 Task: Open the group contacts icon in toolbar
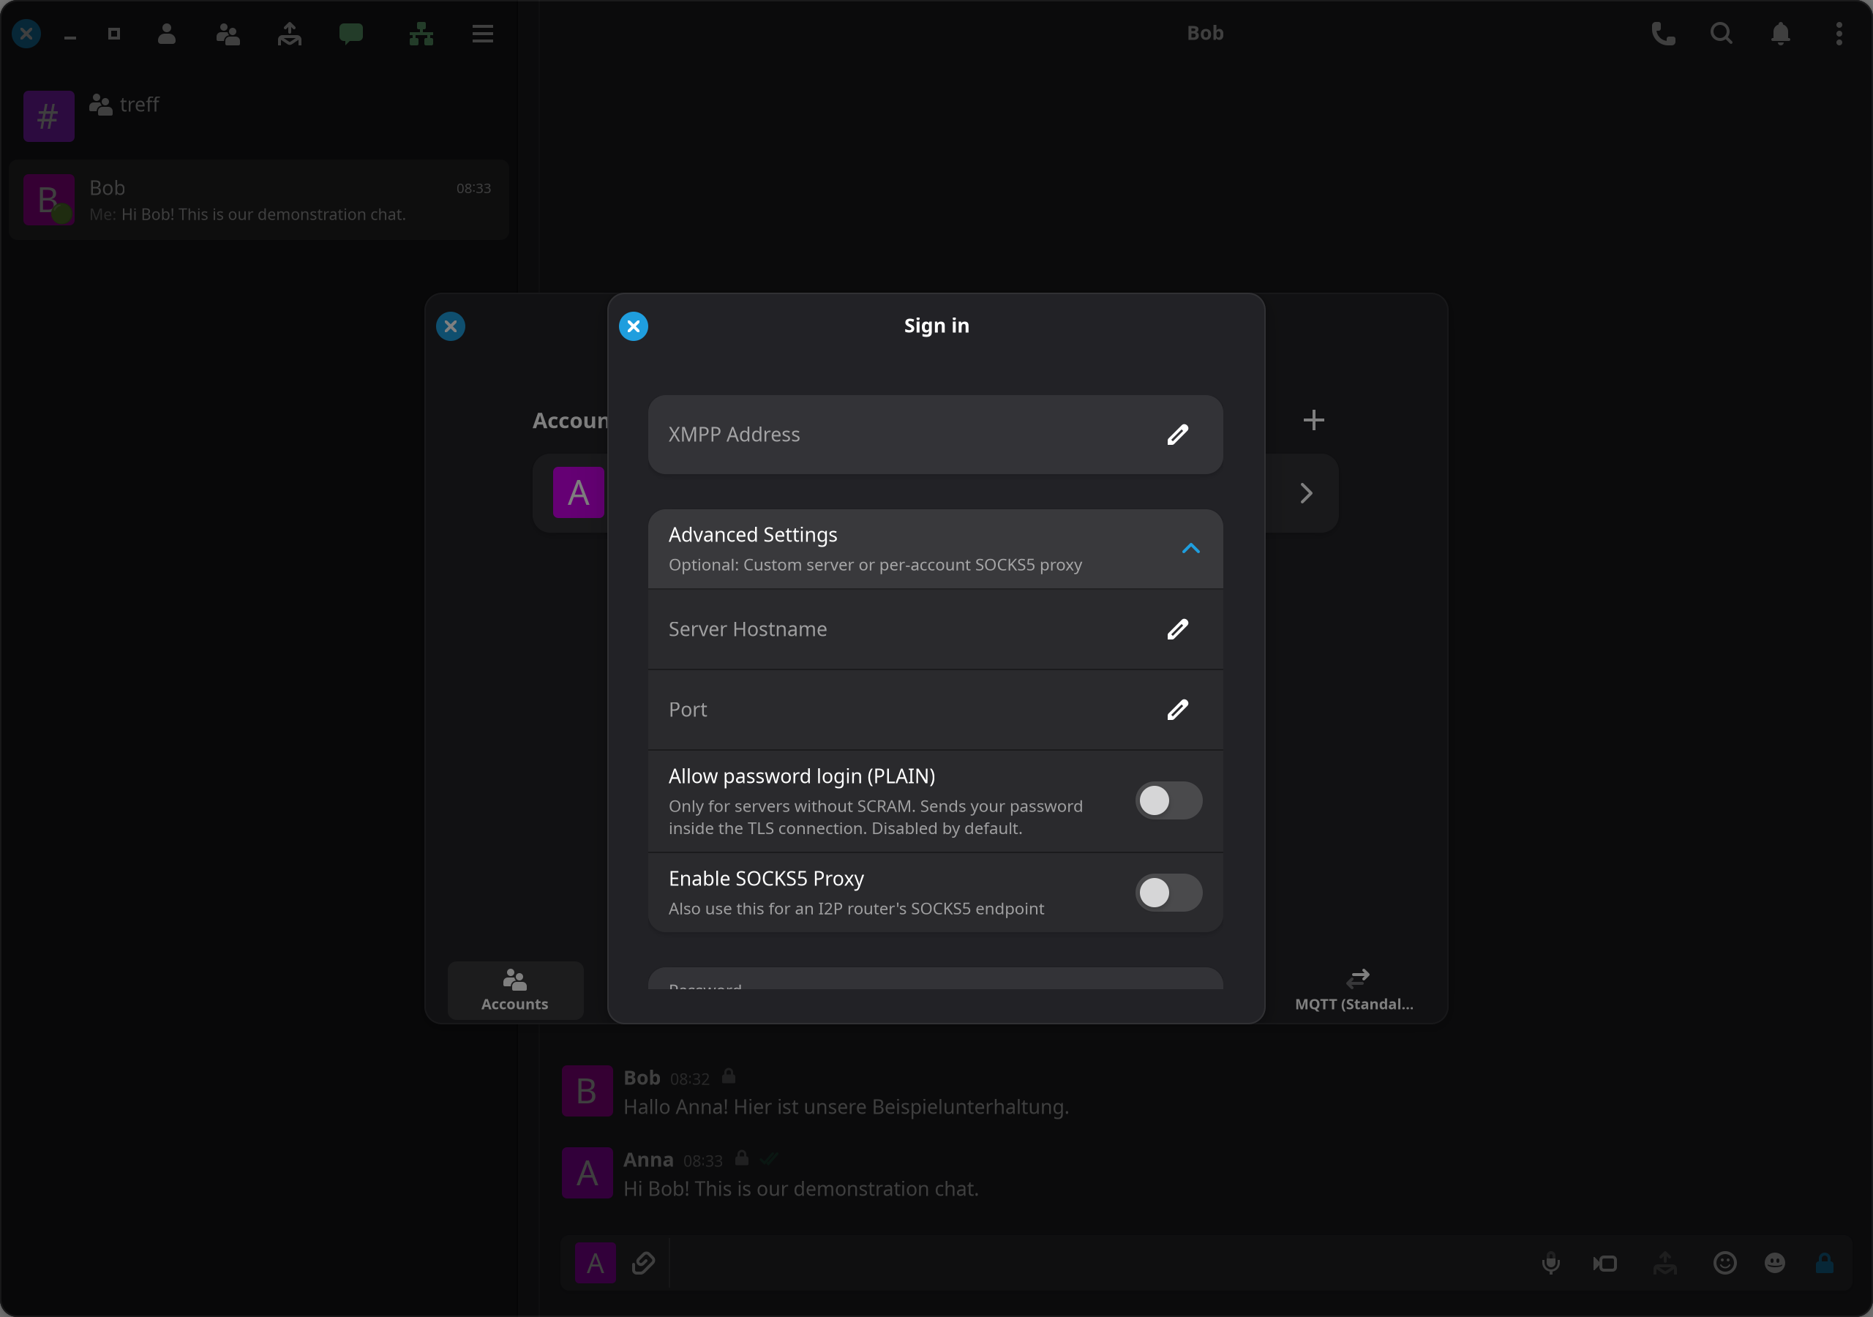tap(228, 34)
